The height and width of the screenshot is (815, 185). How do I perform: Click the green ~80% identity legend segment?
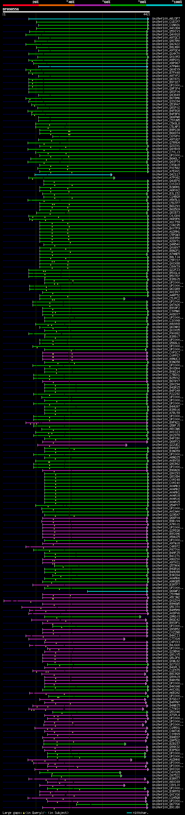tap(128, 5)
